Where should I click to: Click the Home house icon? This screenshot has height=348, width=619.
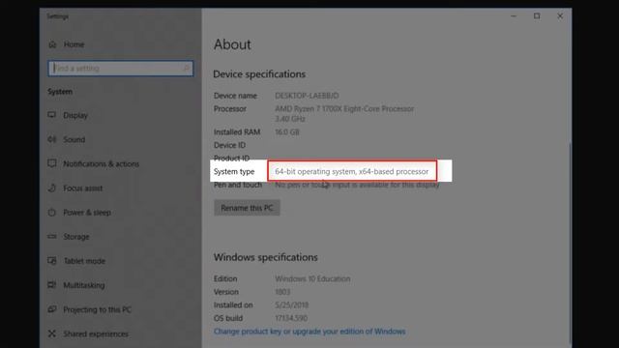[x=52, y=44]
